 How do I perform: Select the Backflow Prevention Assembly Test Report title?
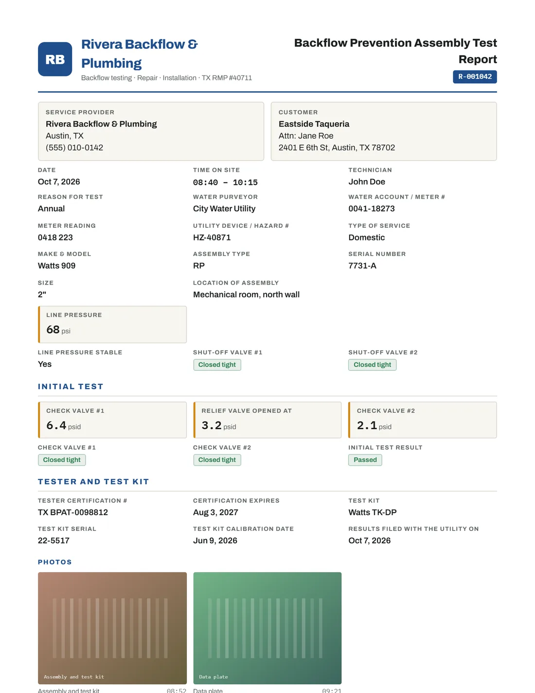[x=395, y=51]
